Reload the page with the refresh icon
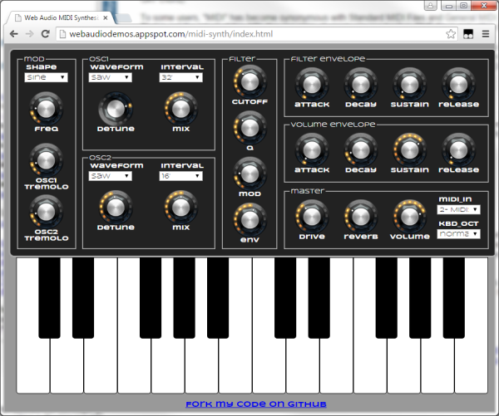 (46, 34)
